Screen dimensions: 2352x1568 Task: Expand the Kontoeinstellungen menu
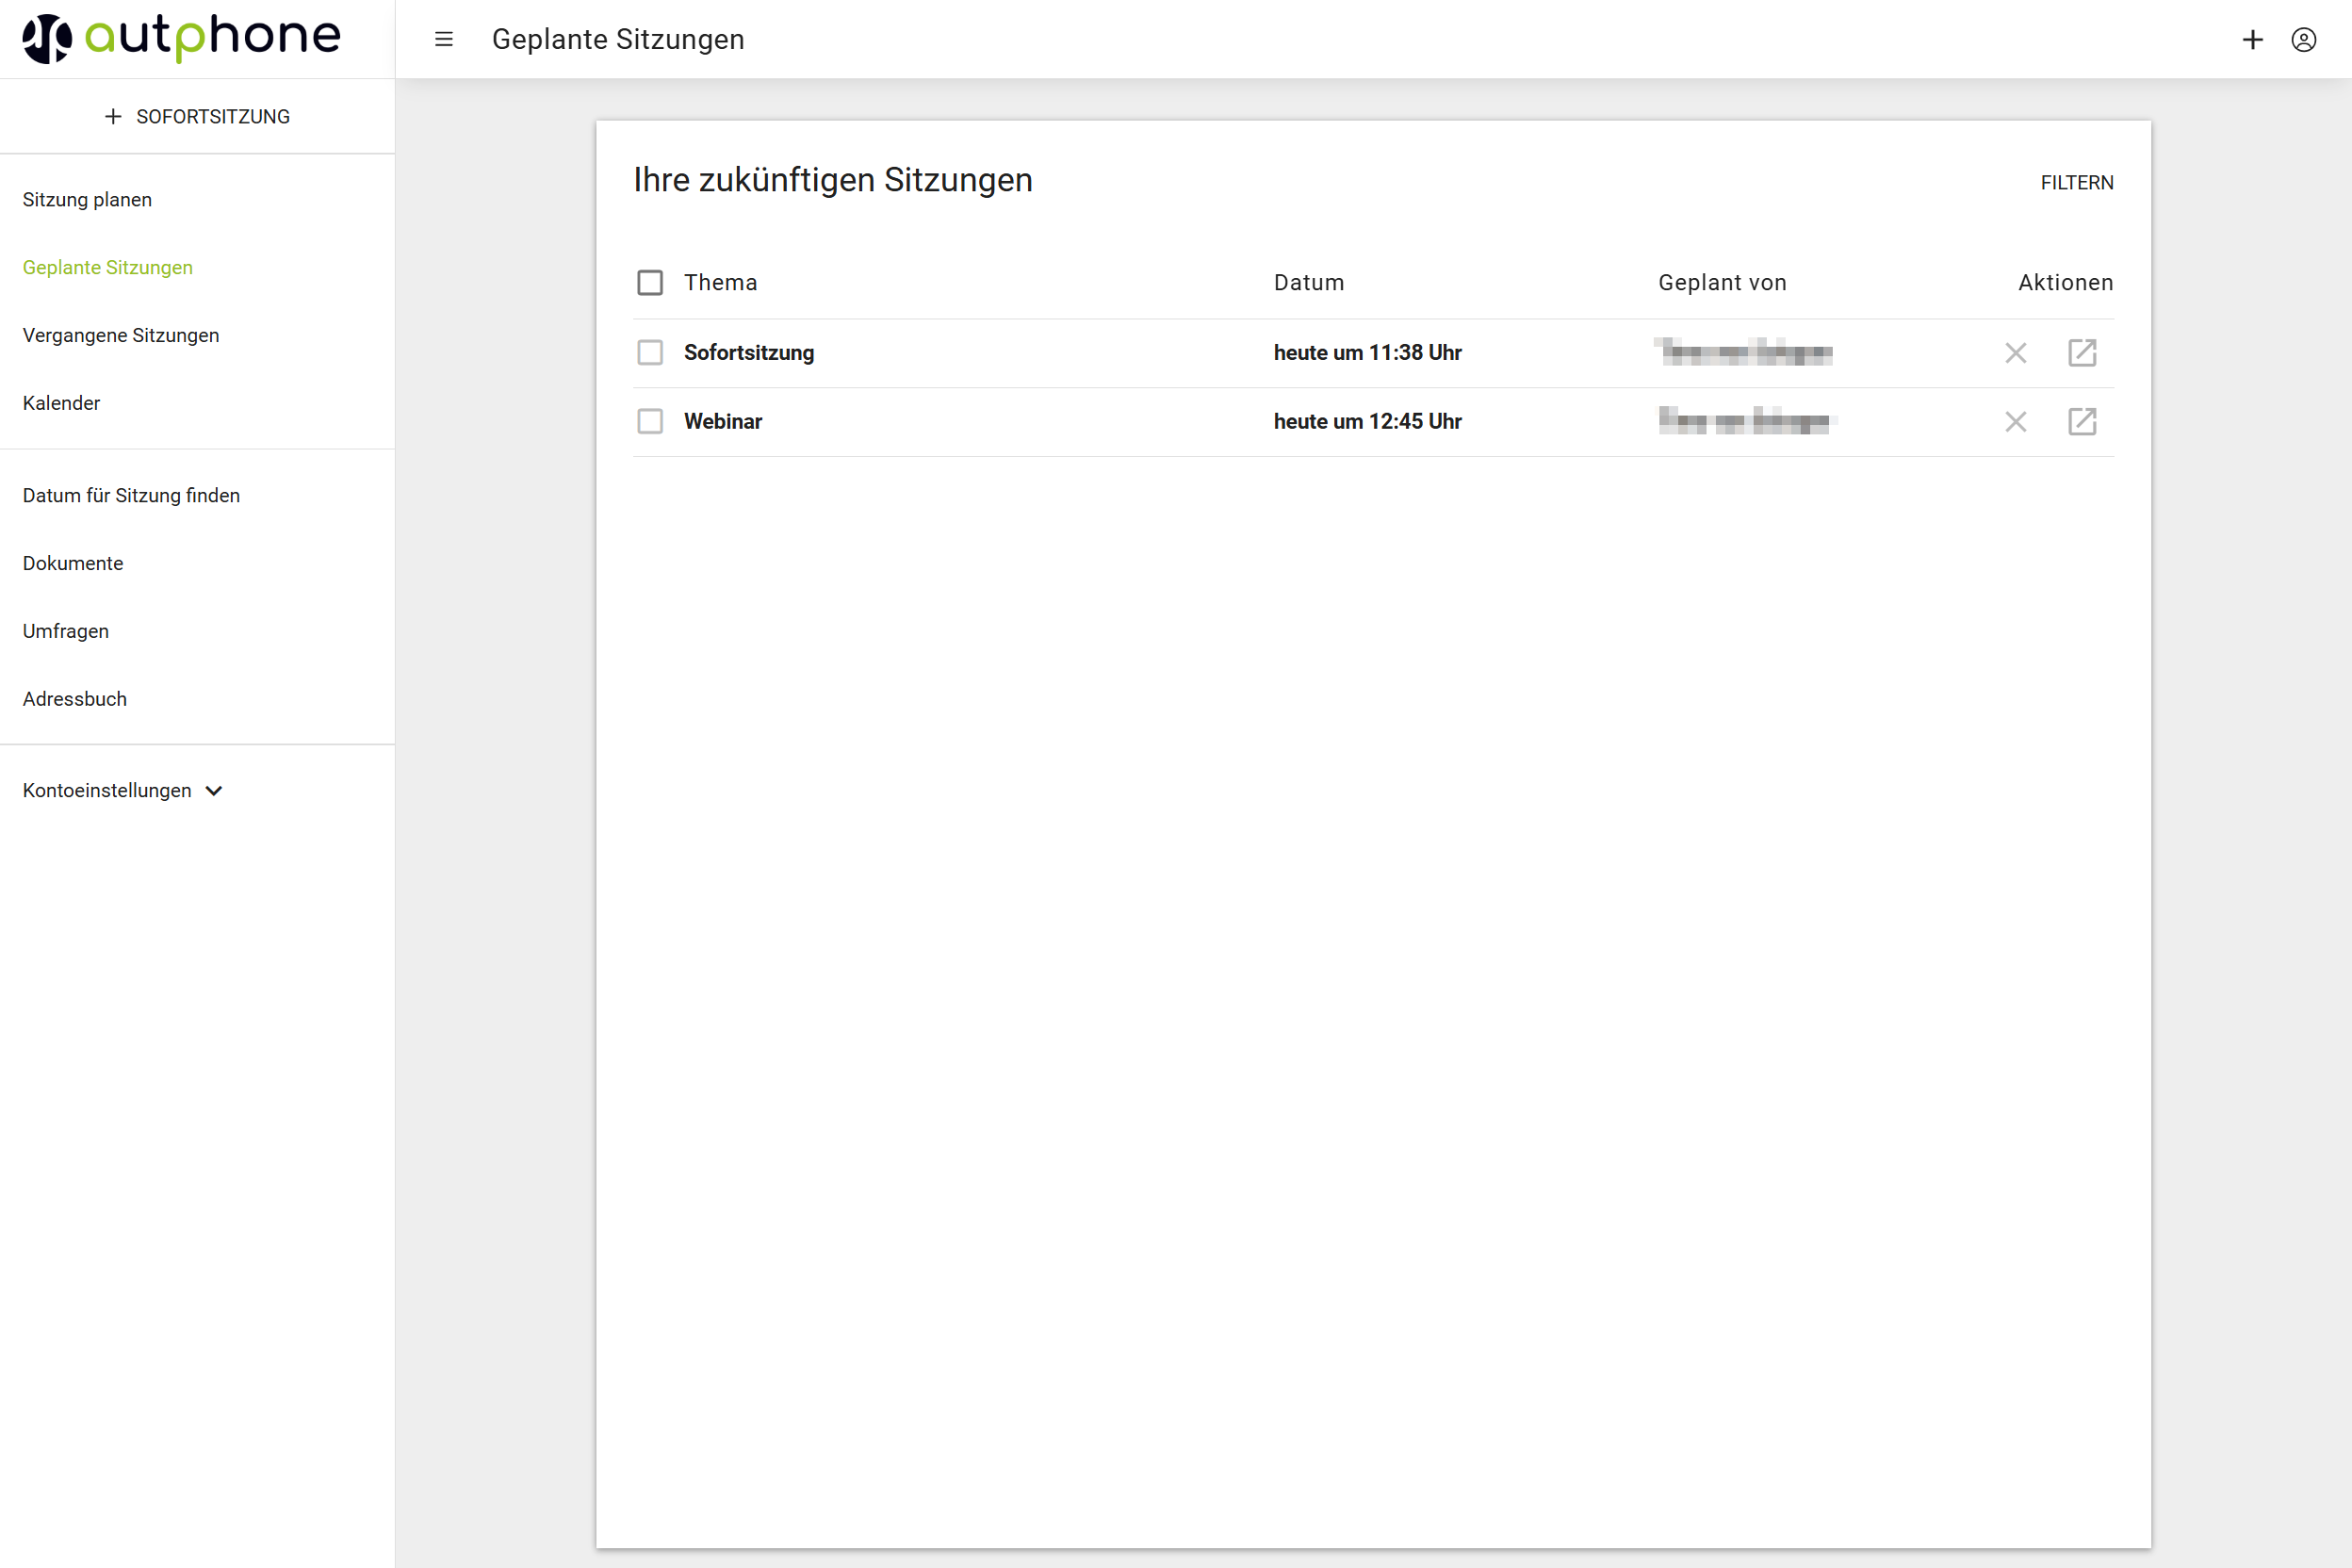click(107, 791)
